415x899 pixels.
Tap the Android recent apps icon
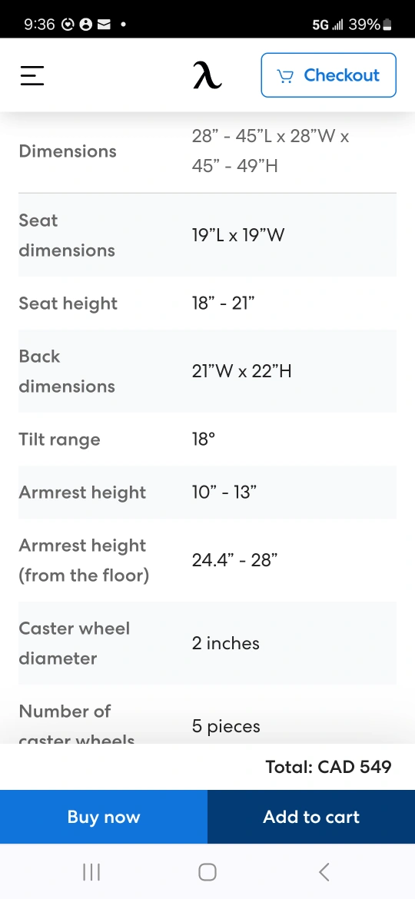pyautogui.click(x=91, y=872)
